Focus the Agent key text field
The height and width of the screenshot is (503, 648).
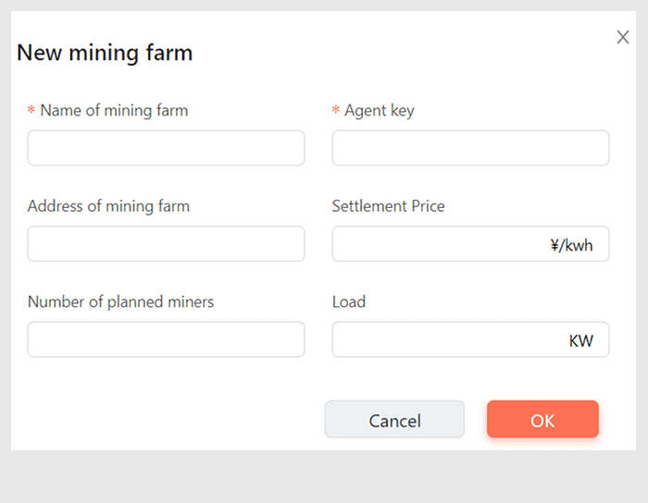coord(470,148)
